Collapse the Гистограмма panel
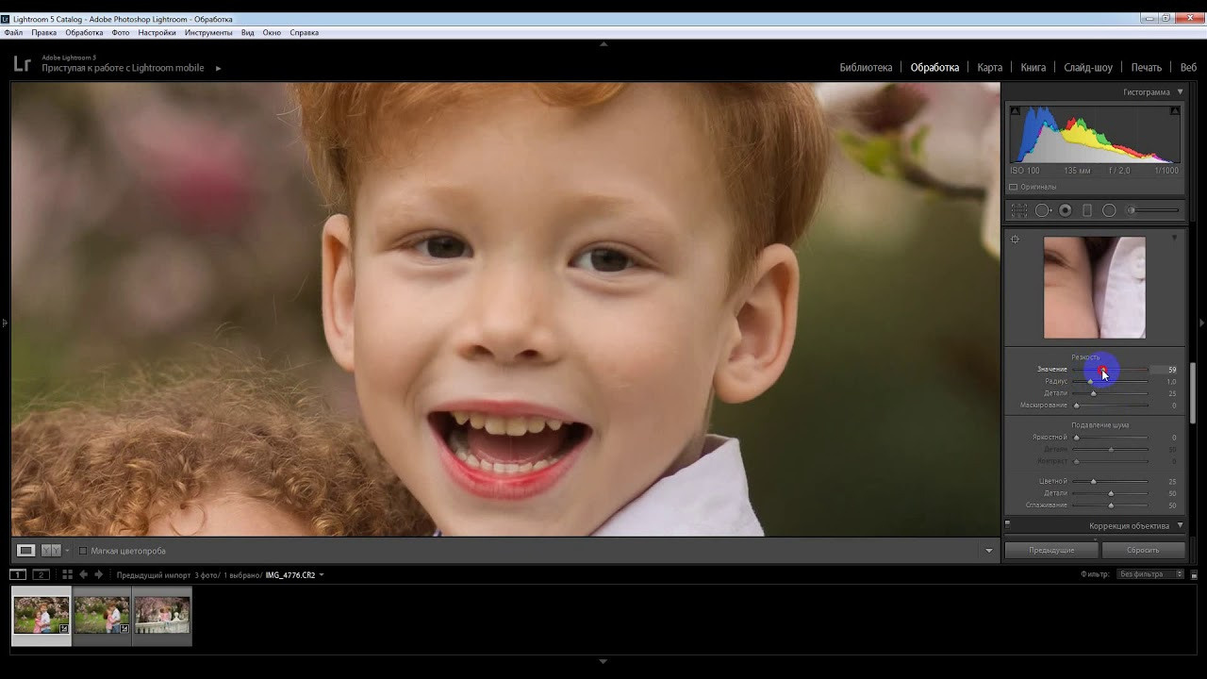This screenshot has height=679, width=1207. 1180,92
